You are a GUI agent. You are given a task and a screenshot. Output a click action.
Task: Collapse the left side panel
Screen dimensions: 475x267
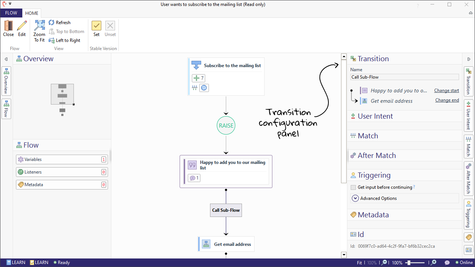tap(6, 59)
